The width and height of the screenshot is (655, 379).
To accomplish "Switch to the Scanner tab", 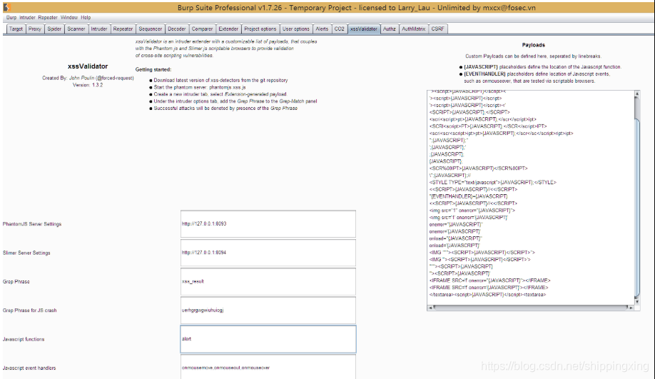I will pyautogui.click(x=76, y=29).
